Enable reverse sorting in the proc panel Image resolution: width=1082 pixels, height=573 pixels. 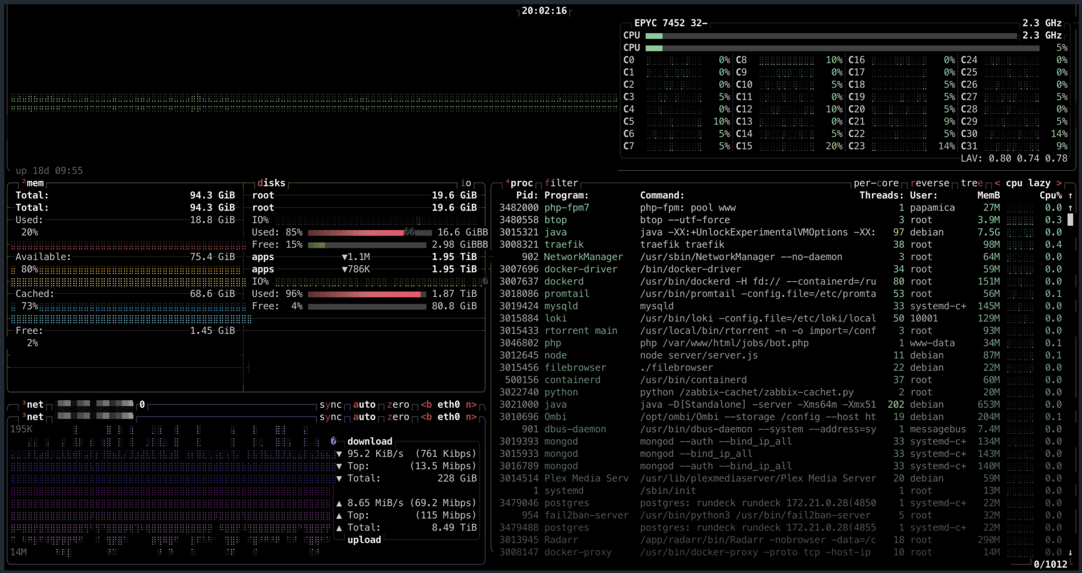pyautogui.click(x=931, y=183)
